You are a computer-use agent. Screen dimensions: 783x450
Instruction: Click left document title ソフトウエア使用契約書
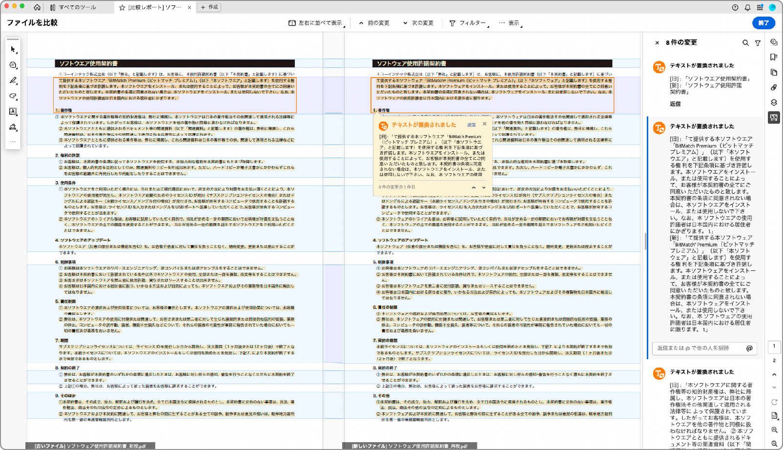point(88,63)
